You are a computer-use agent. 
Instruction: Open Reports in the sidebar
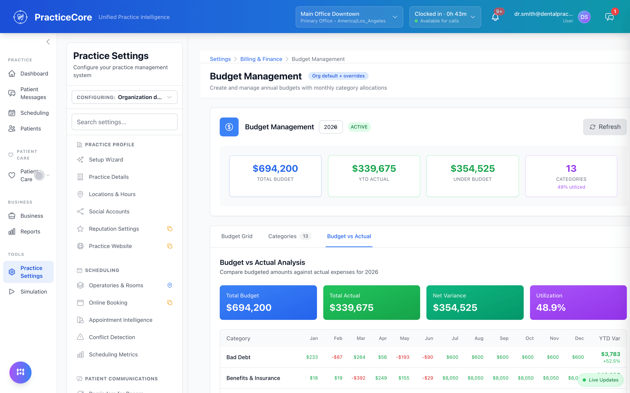coord(28,231)
